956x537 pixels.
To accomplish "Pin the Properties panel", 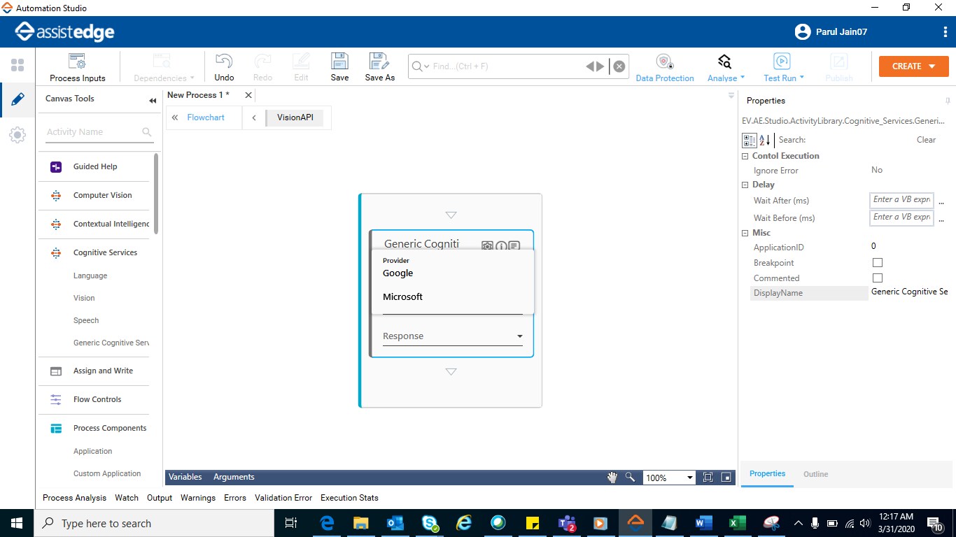I will coord(948,101).
